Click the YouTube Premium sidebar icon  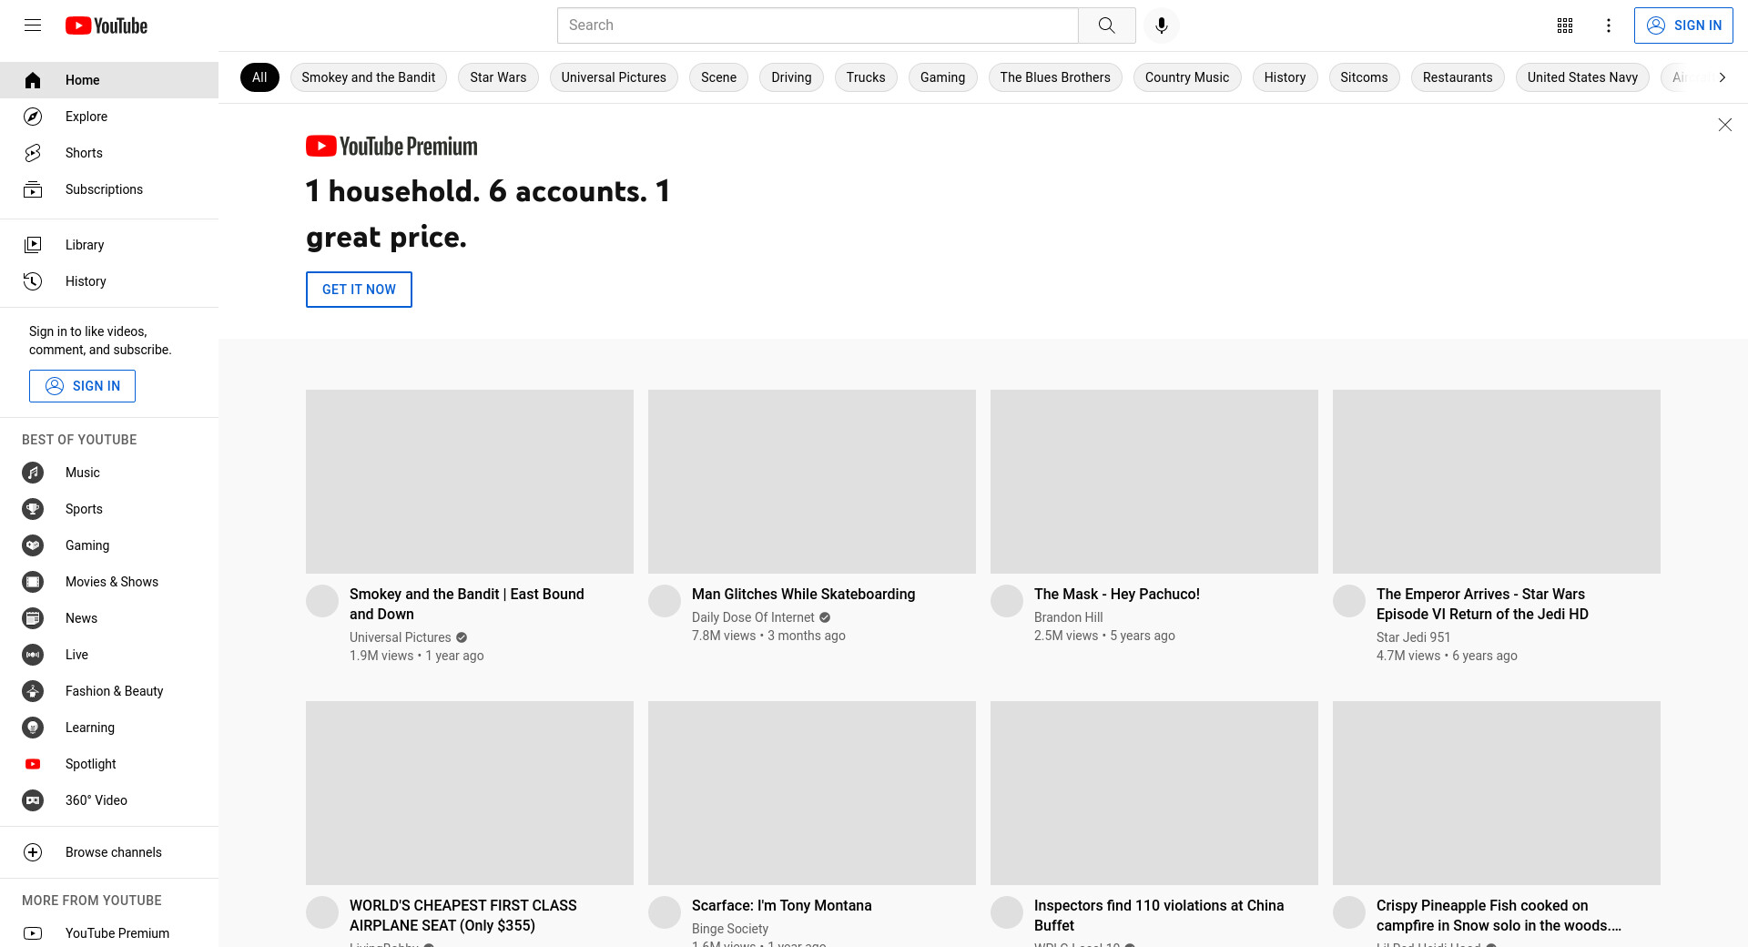point(33,933)
